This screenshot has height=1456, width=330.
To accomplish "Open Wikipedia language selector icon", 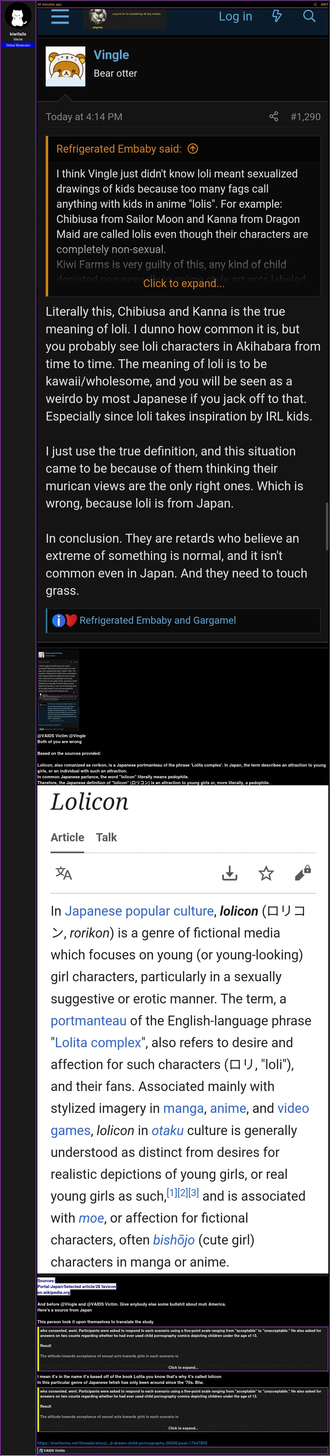I will (64, 873).
